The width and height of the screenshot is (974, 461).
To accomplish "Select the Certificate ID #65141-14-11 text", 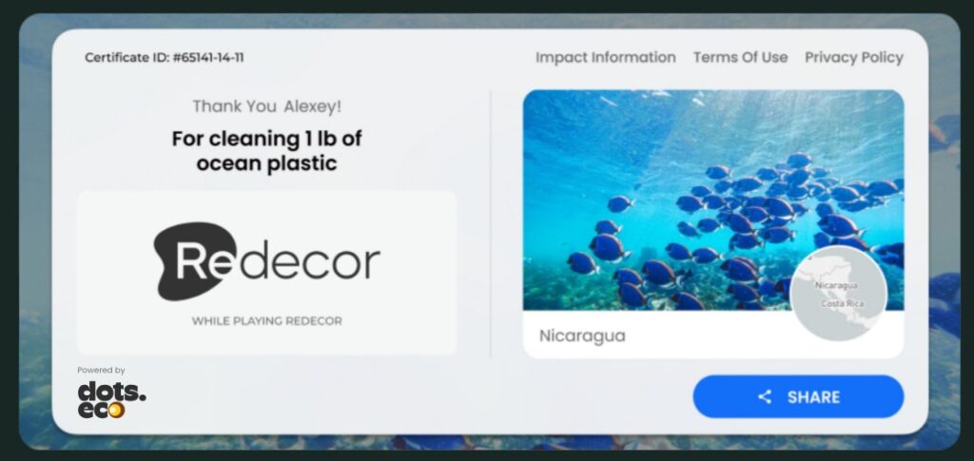I will (x=164, y=58).
